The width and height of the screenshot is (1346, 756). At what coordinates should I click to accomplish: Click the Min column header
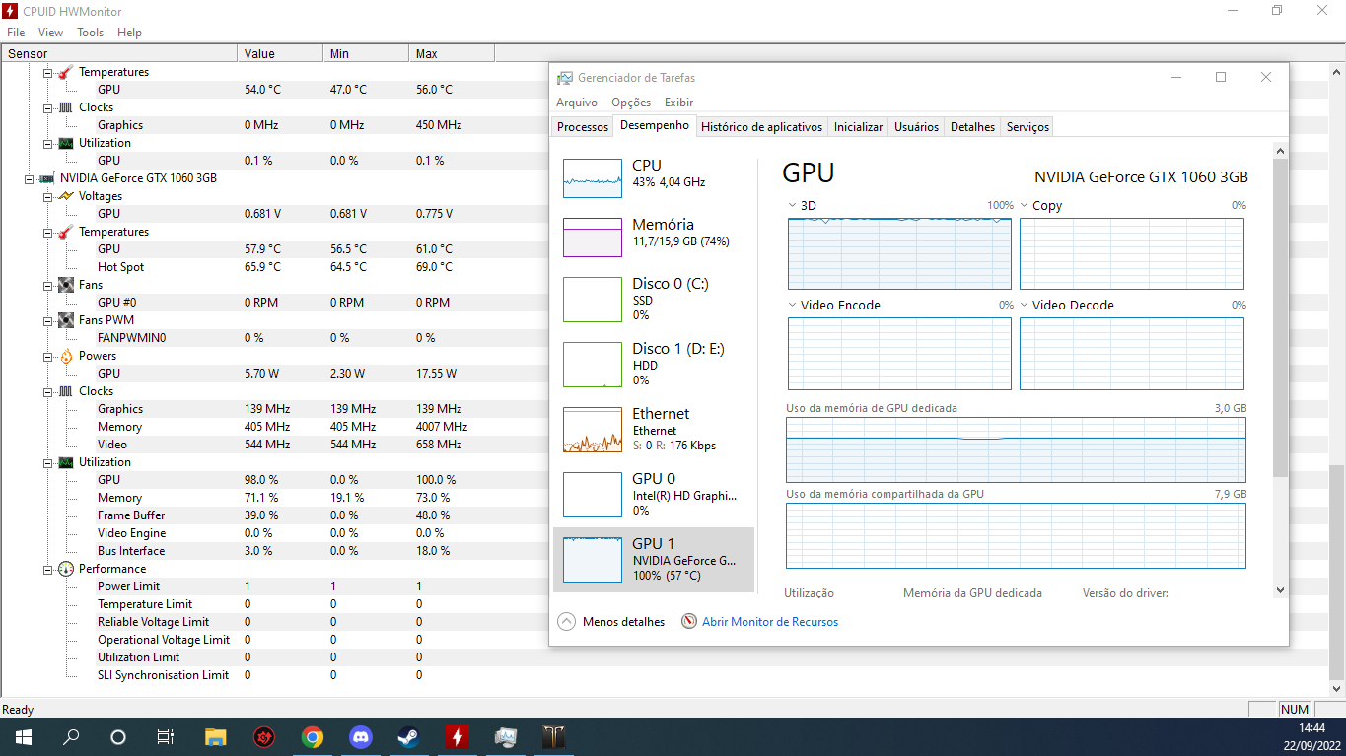click(x=365, y=53)
